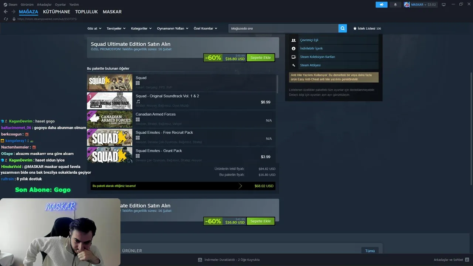This screenshot has height=266, width=473.
Task: Click the İndirmeler Duraklatıldı status text
Action: click(232, 260)
